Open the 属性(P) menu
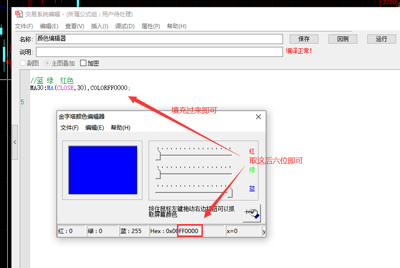The width and height of the screenshot is (400, 268). pos(151,26)
